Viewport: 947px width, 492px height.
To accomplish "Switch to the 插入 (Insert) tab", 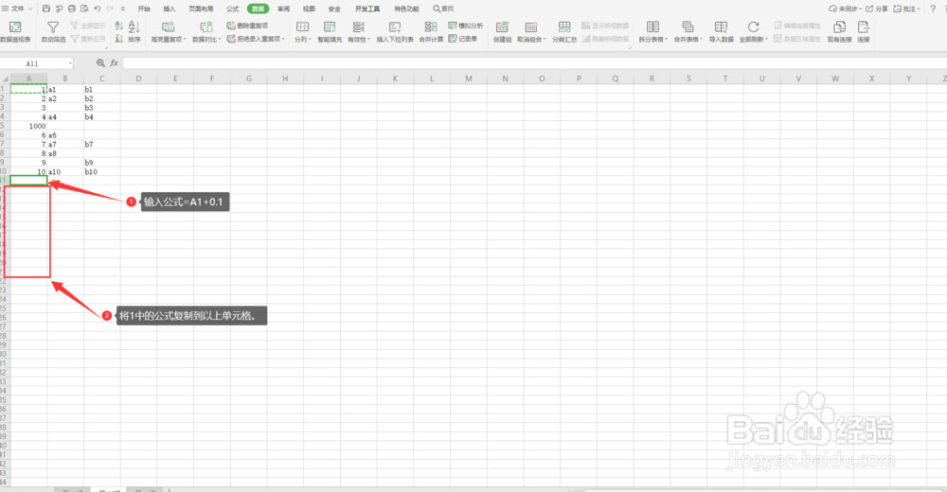I will coord(170,9).
